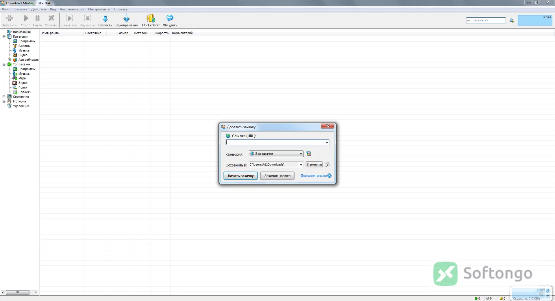
Task: Collapse the Категории tree node
Action: (4, 37)
